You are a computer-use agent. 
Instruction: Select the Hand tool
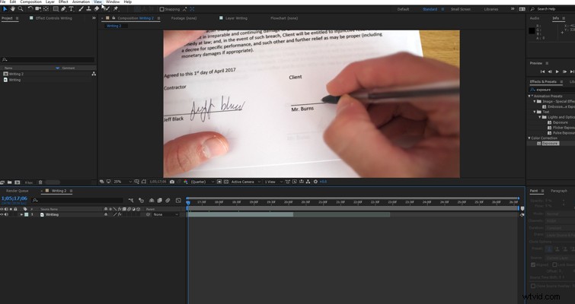point(13,9)
